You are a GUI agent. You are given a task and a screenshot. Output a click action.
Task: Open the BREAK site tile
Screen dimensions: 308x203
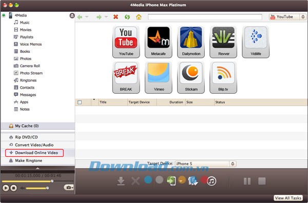(x=126, y=77)
